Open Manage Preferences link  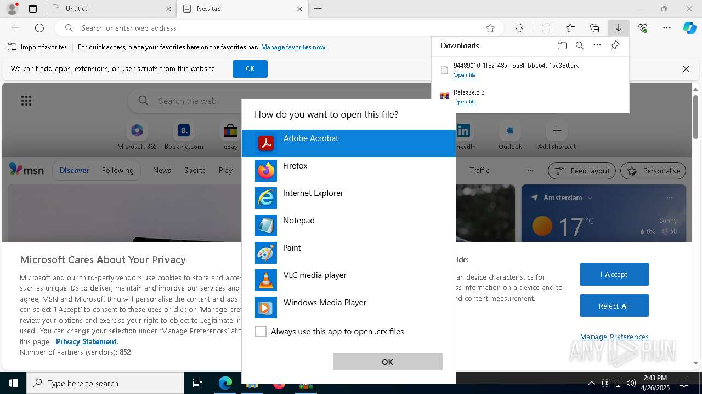pos(614,337)
